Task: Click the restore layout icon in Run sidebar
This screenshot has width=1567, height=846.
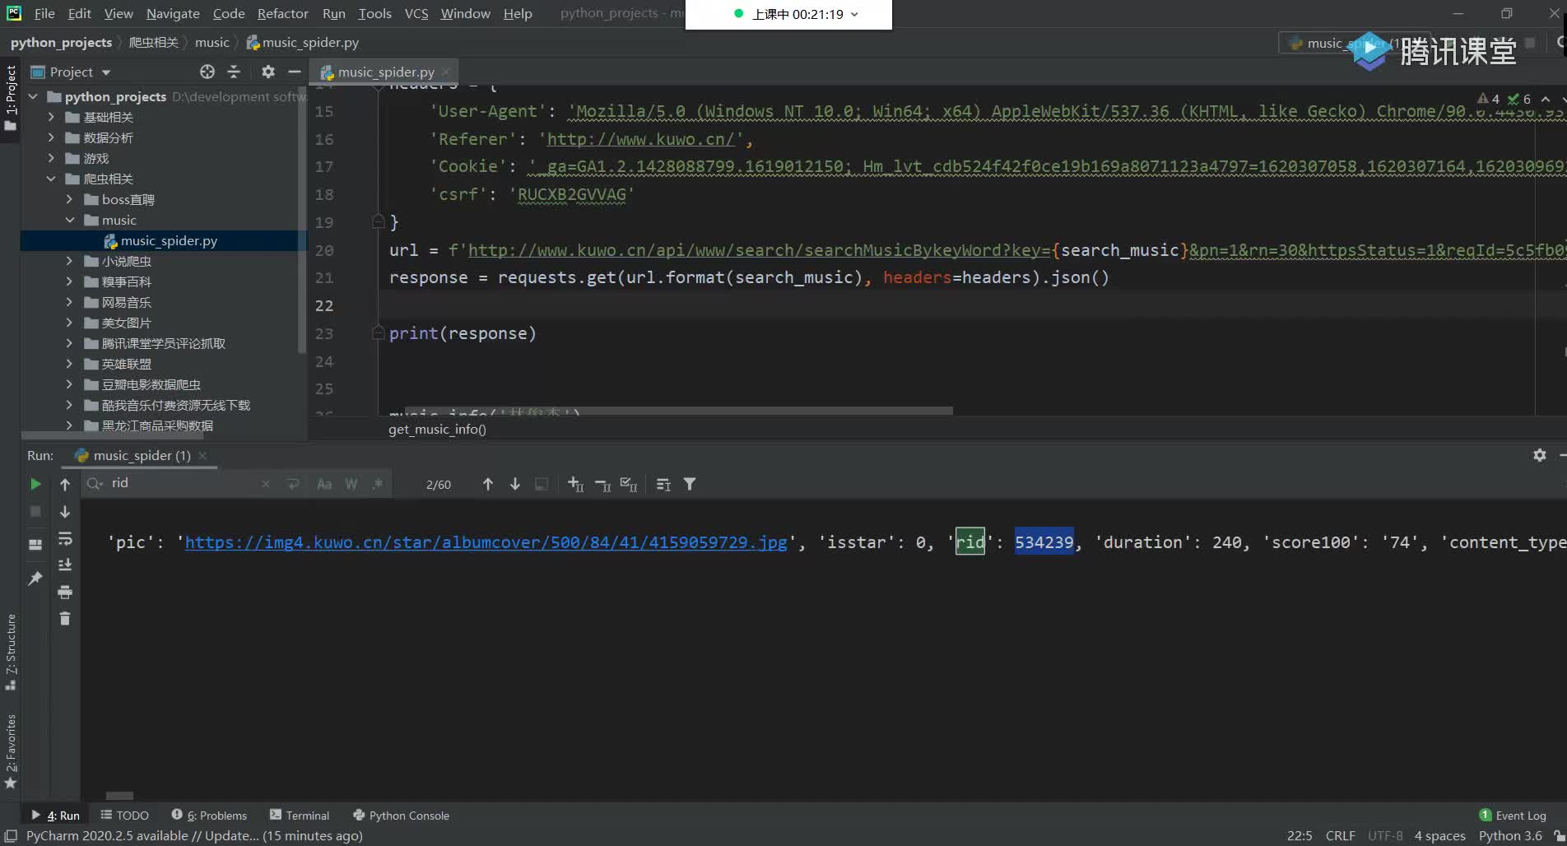Action: pos(35,544)
